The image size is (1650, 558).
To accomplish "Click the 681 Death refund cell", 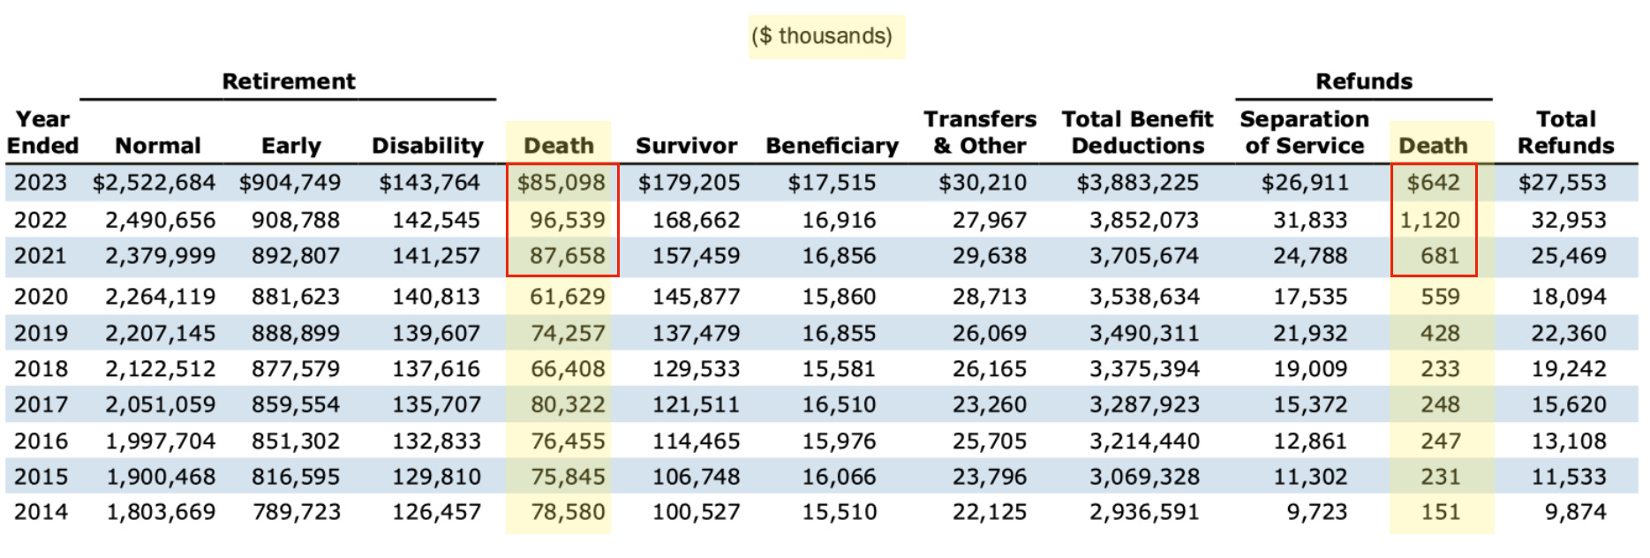I will [x=1440, y=256].
